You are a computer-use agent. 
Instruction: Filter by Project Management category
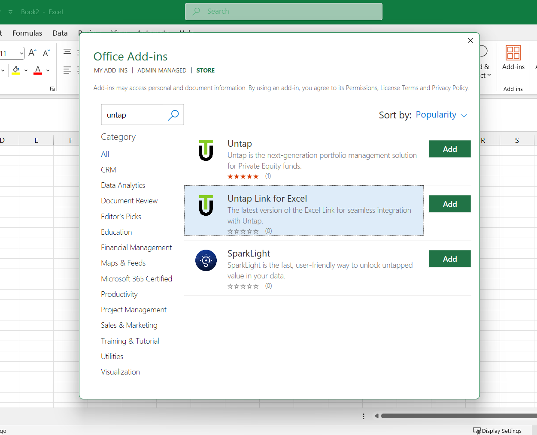[x=133, y=310]
